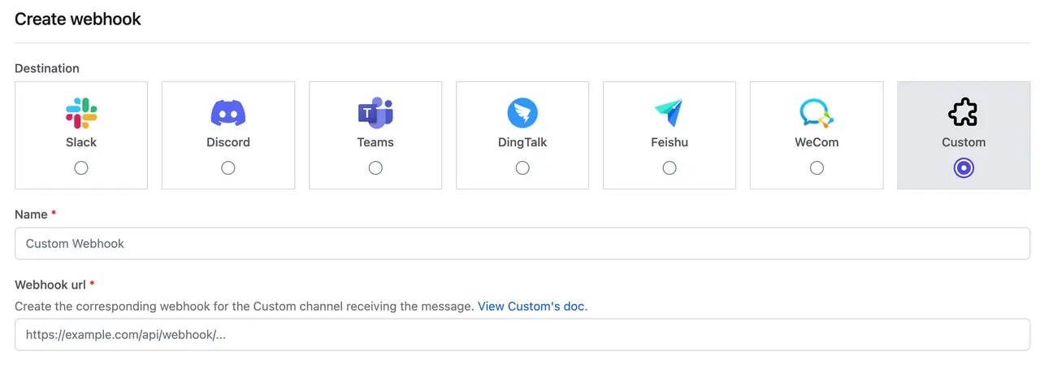The width and height of the screenshot is (1040, 365).
Task: Select the Slack radio button
Action: pyautogui.click(x=81, y=167)
